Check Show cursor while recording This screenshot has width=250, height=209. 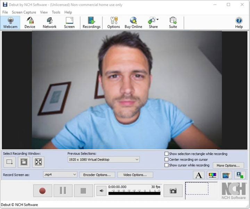[167, 165]
